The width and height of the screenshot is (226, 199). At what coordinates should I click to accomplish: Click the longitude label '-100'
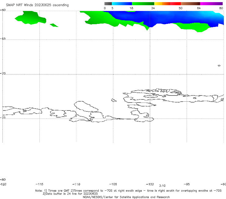click(150, 184)
